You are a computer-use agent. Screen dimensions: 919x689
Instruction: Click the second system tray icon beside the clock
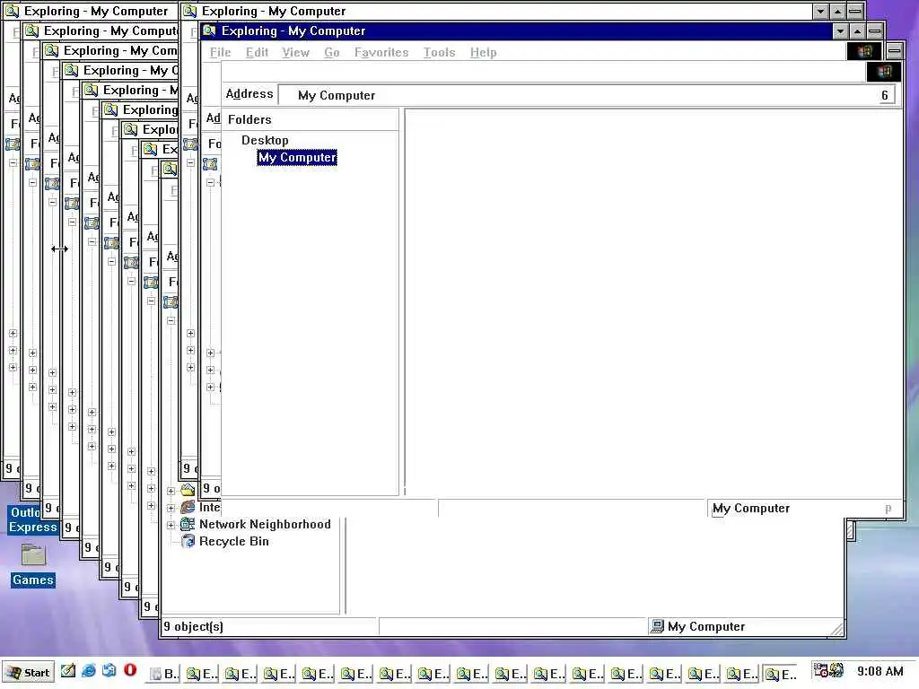(836, 670)
